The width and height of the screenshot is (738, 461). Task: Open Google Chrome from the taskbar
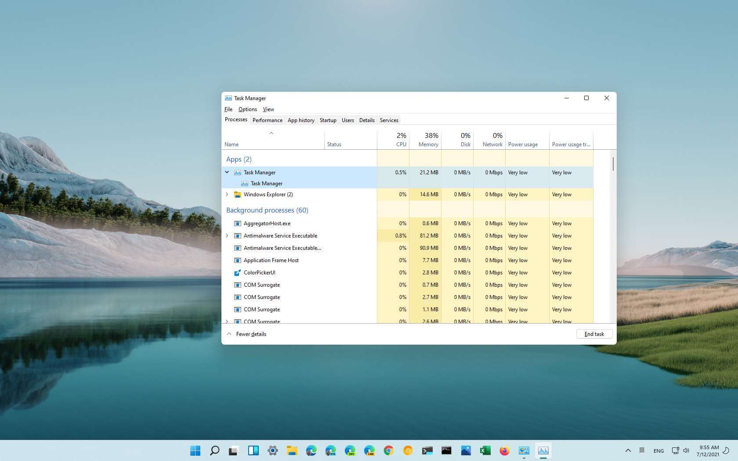pos(389,450)
